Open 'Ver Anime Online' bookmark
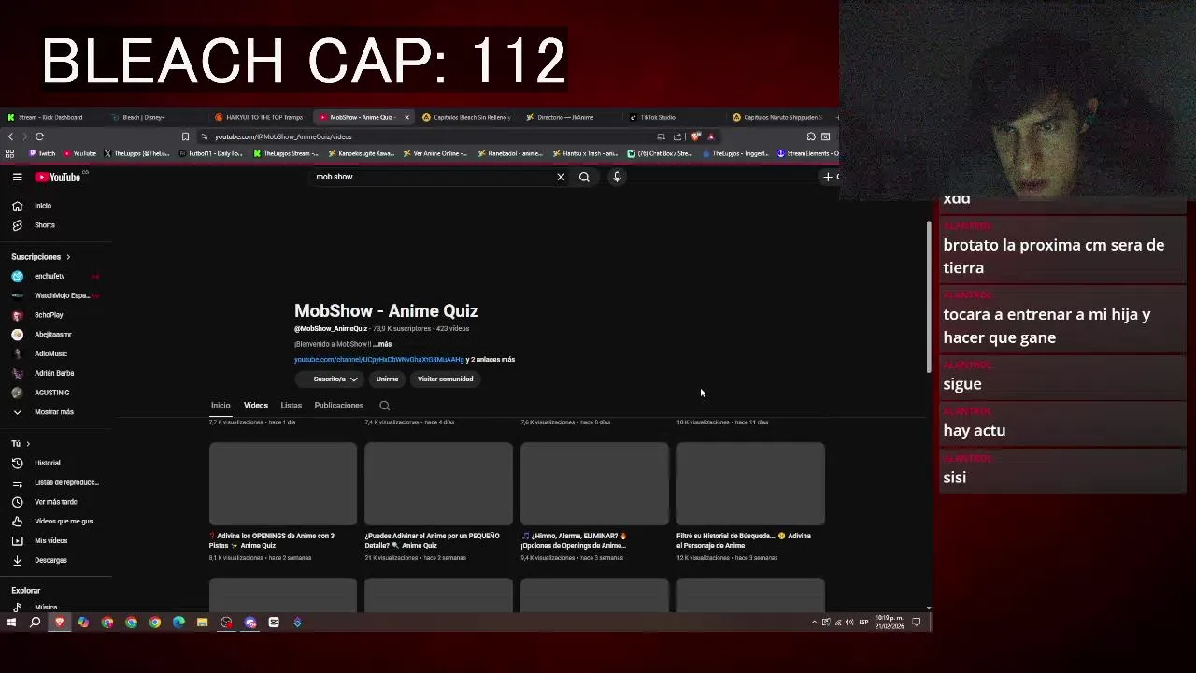Image resolution: width=1196 pixels, height=673 pixels. click(434, 153)
